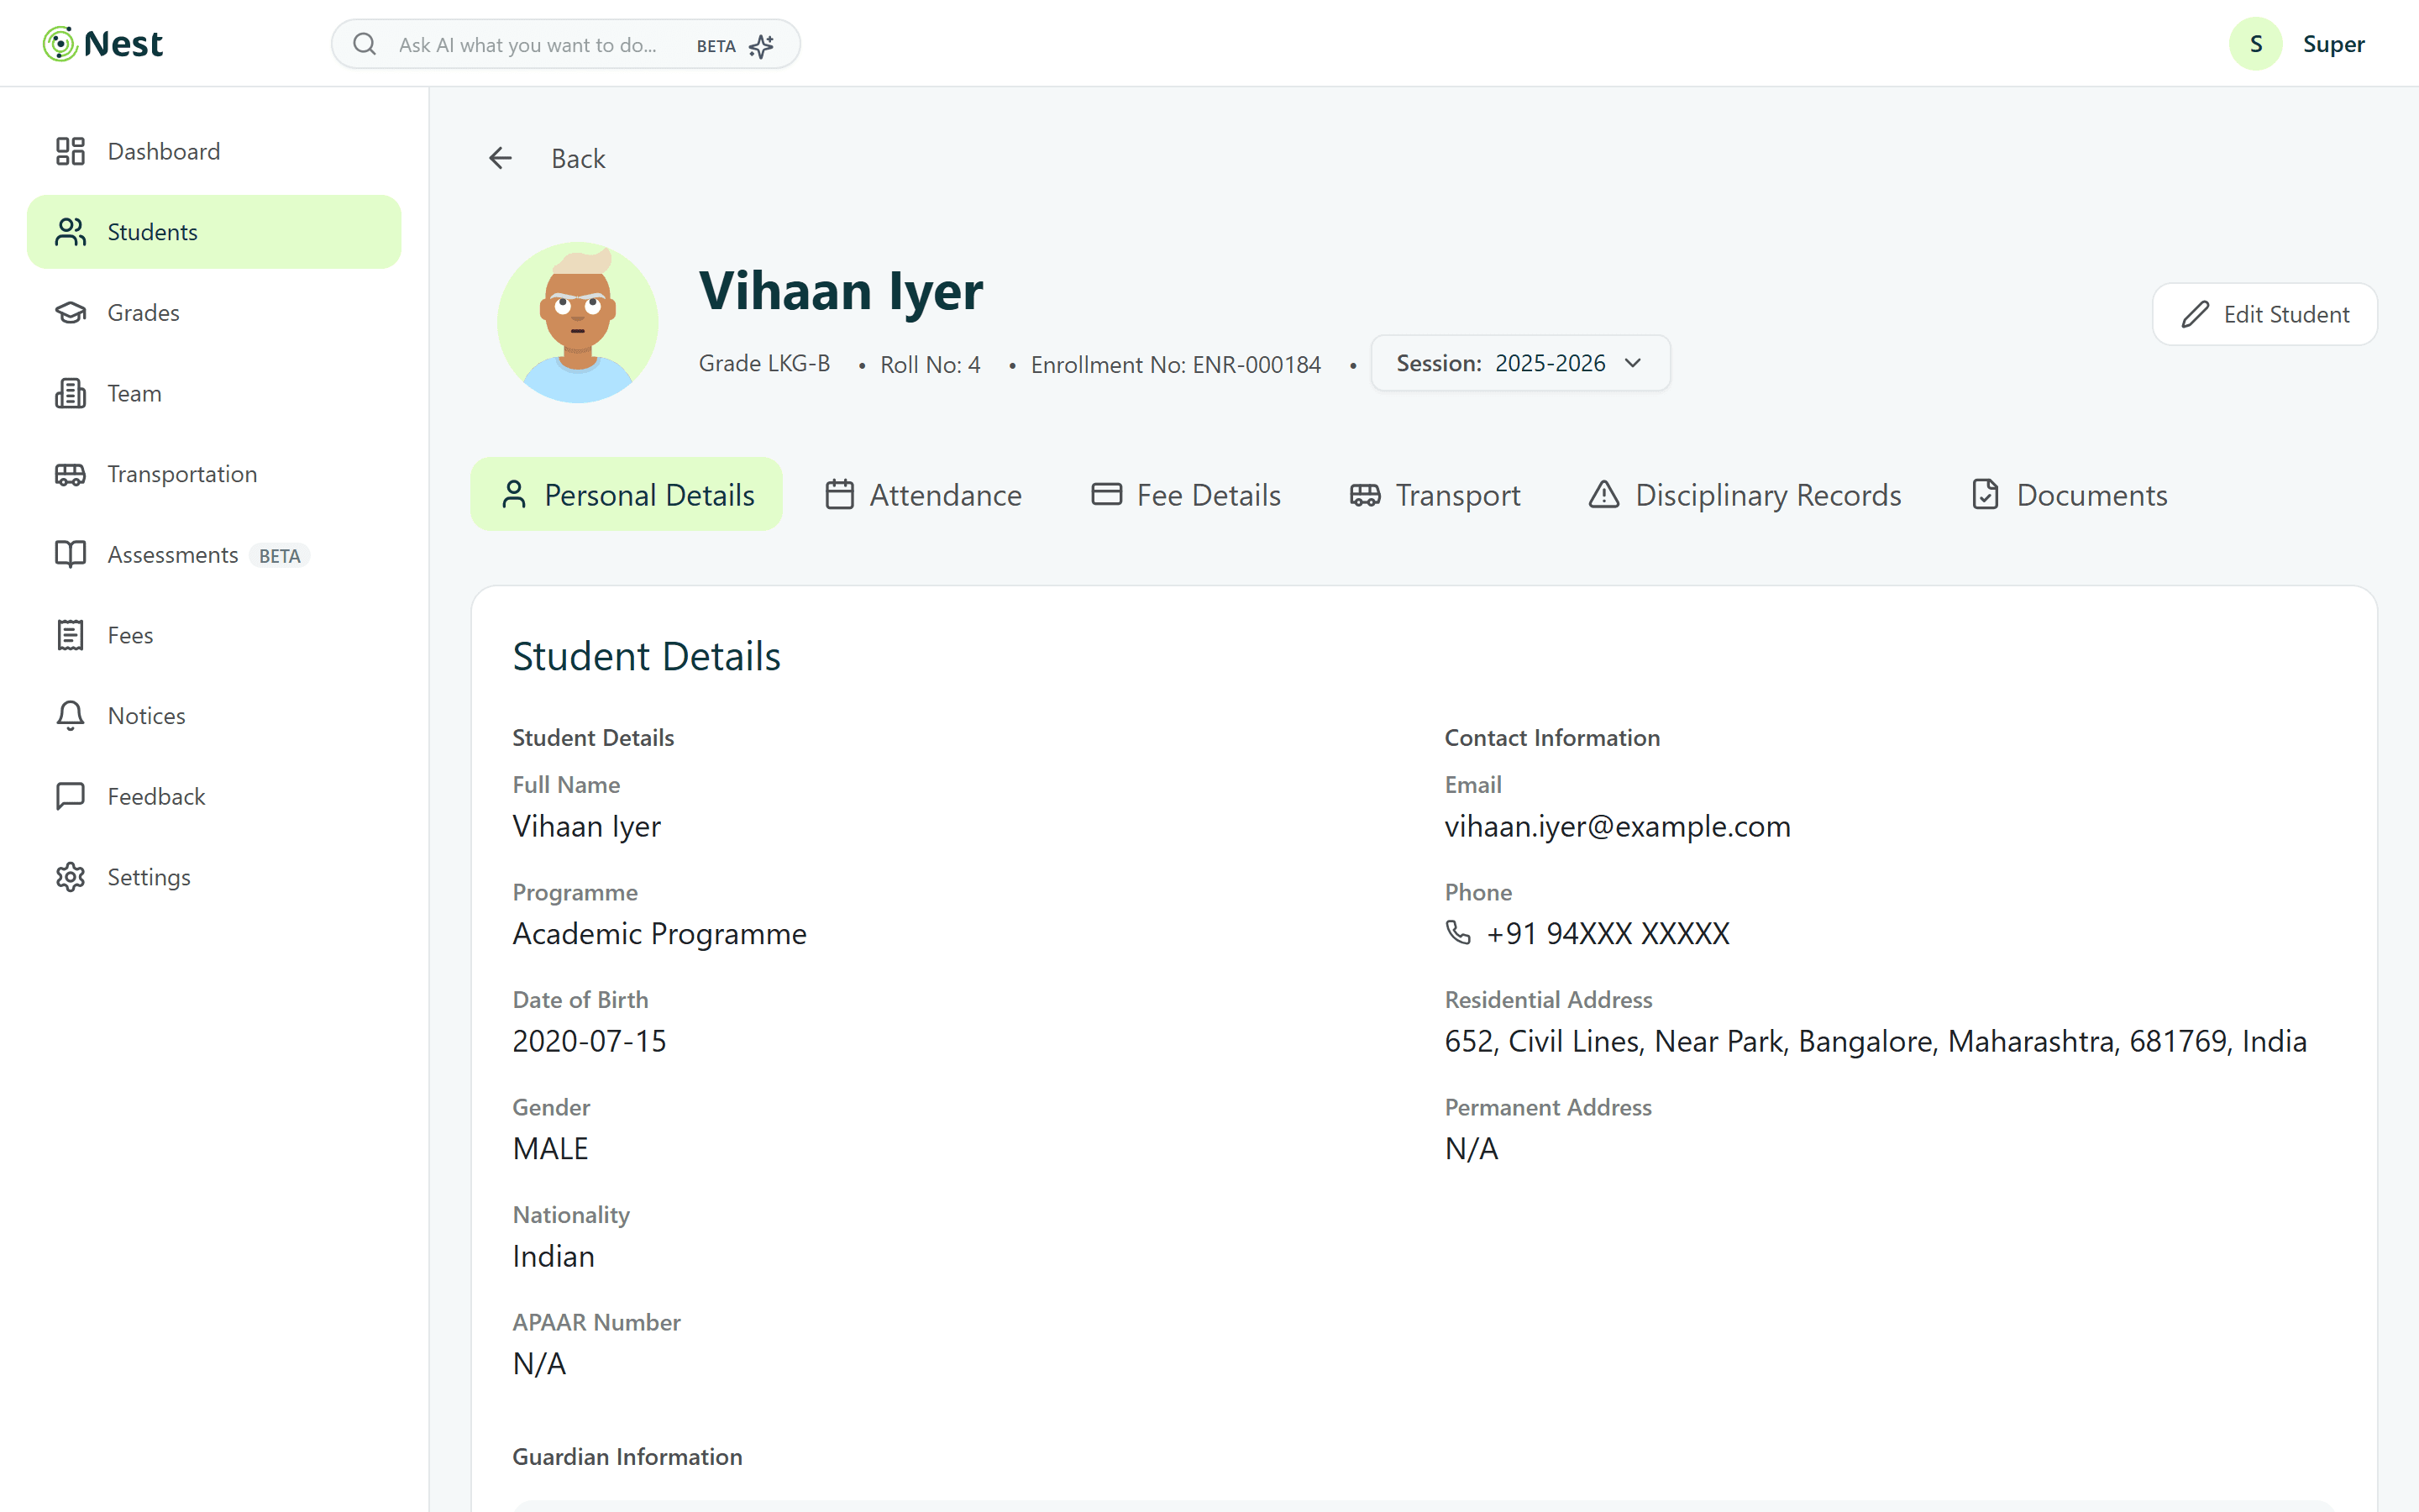The image size is (2419, 1512).
Task: Open Dashboard label in sidebar
Action: pos(164,151)
